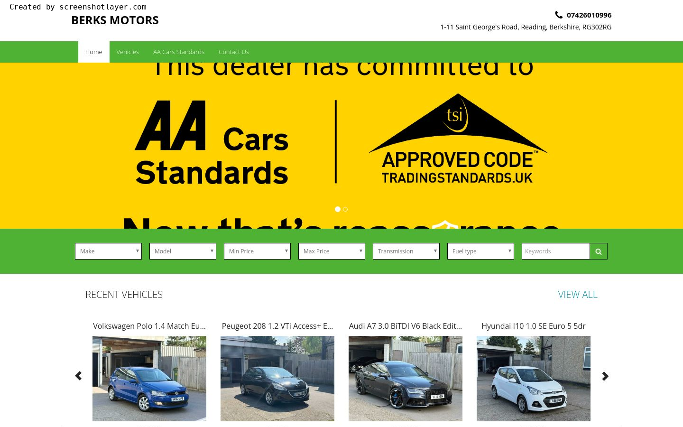Image resolution: width=683 pixels, height=427 pixels.
Task: Open the Volkswagen Polo 1.4 Match listing title
Action: click(149, 326)
